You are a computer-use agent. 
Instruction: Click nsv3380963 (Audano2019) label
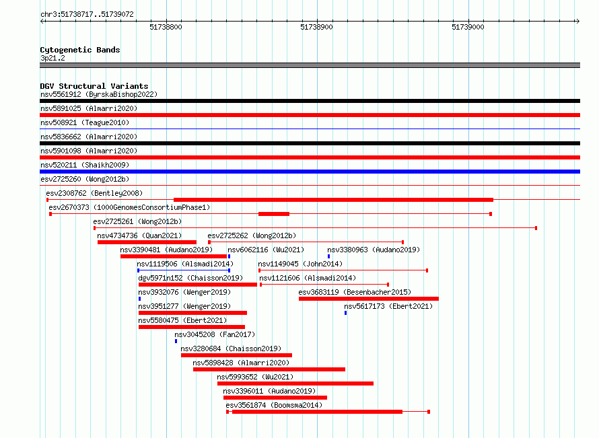374,250
